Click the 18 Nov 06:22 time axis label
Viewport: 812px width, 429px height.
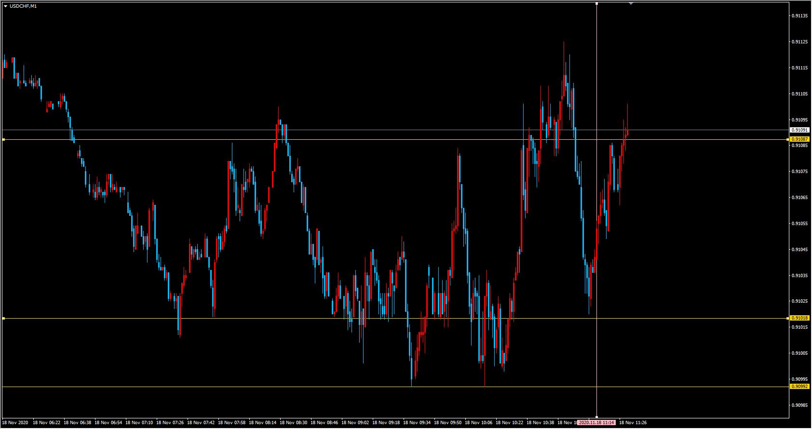[46, 423]
